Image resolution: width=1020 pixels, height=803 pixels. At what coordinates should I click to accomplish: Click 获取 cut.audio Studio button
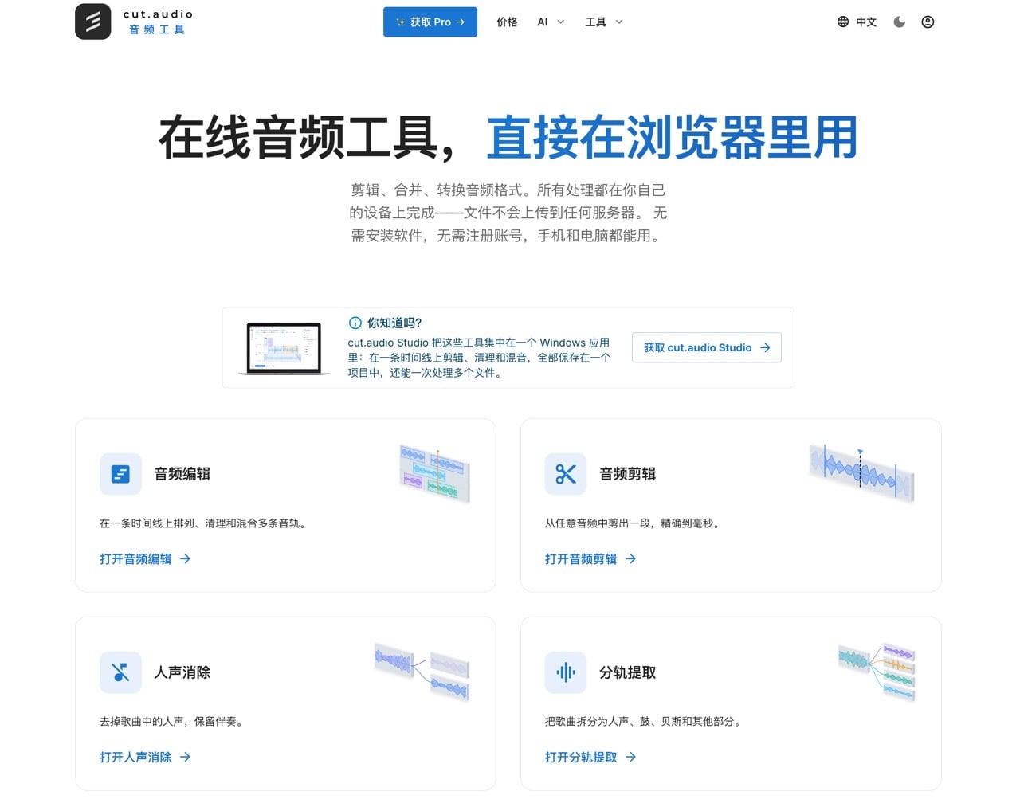click(x=707, y=347)
